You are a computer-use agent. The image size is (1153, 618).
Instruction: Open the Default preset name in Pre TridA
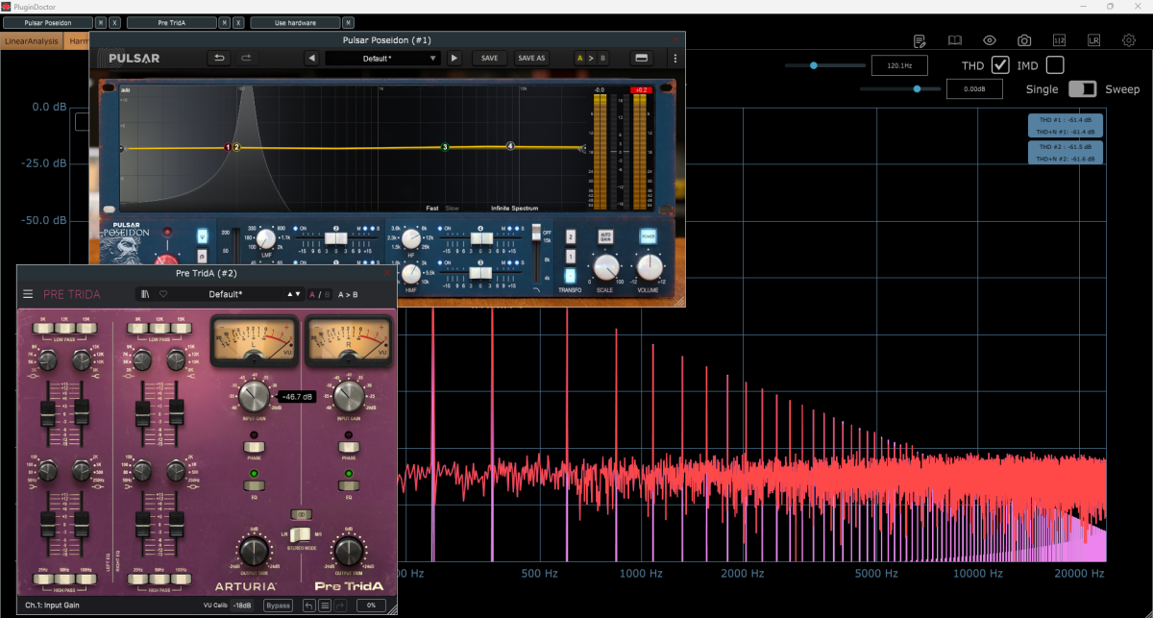[227, 294]
